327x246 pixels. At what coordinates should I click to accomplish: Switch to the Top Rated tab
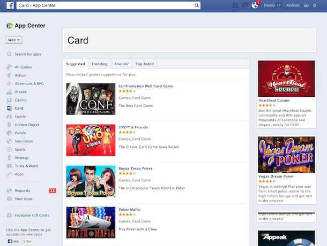[x=145, y=64]
